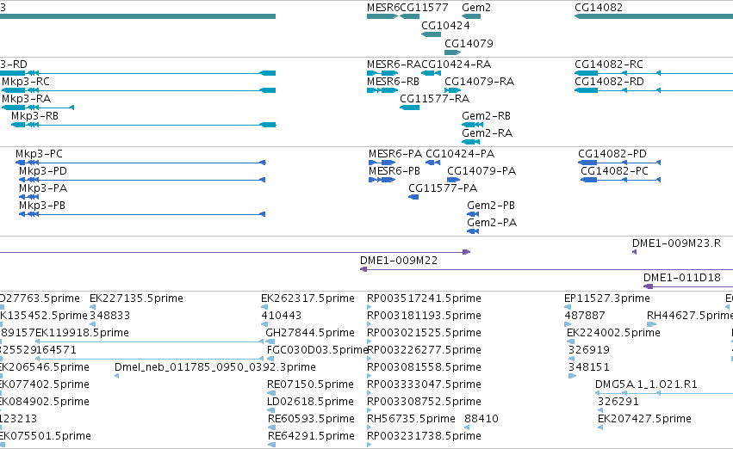Viewport: 733px width, 449px height.
Task: Click the Mkp3-PD protein label
Action: pos(43,171)
